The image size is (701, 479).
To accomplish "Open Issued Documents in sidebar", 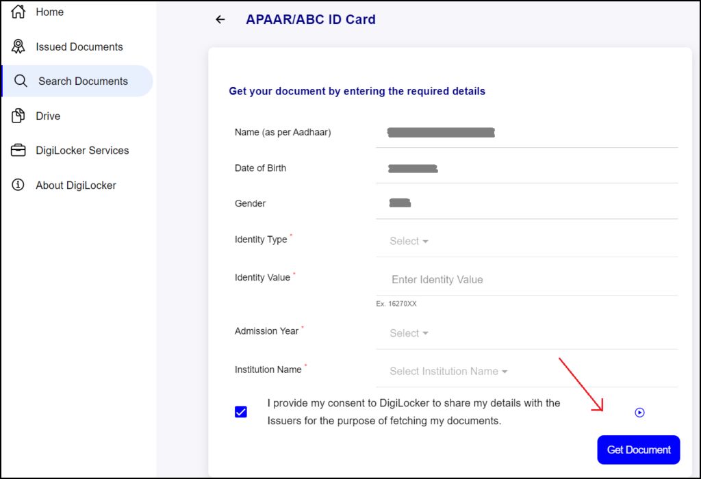I will coord(79,47).
